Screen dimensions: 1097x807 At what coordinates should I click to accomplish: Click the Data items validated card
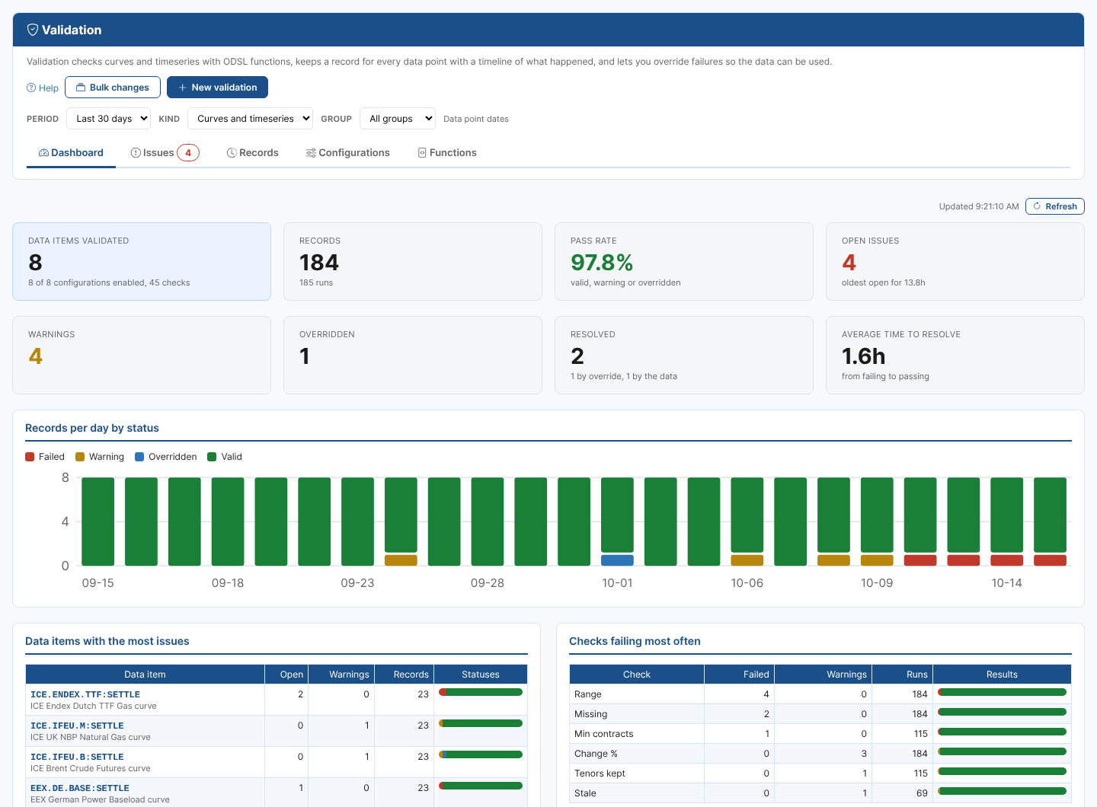tap(142, 261)
